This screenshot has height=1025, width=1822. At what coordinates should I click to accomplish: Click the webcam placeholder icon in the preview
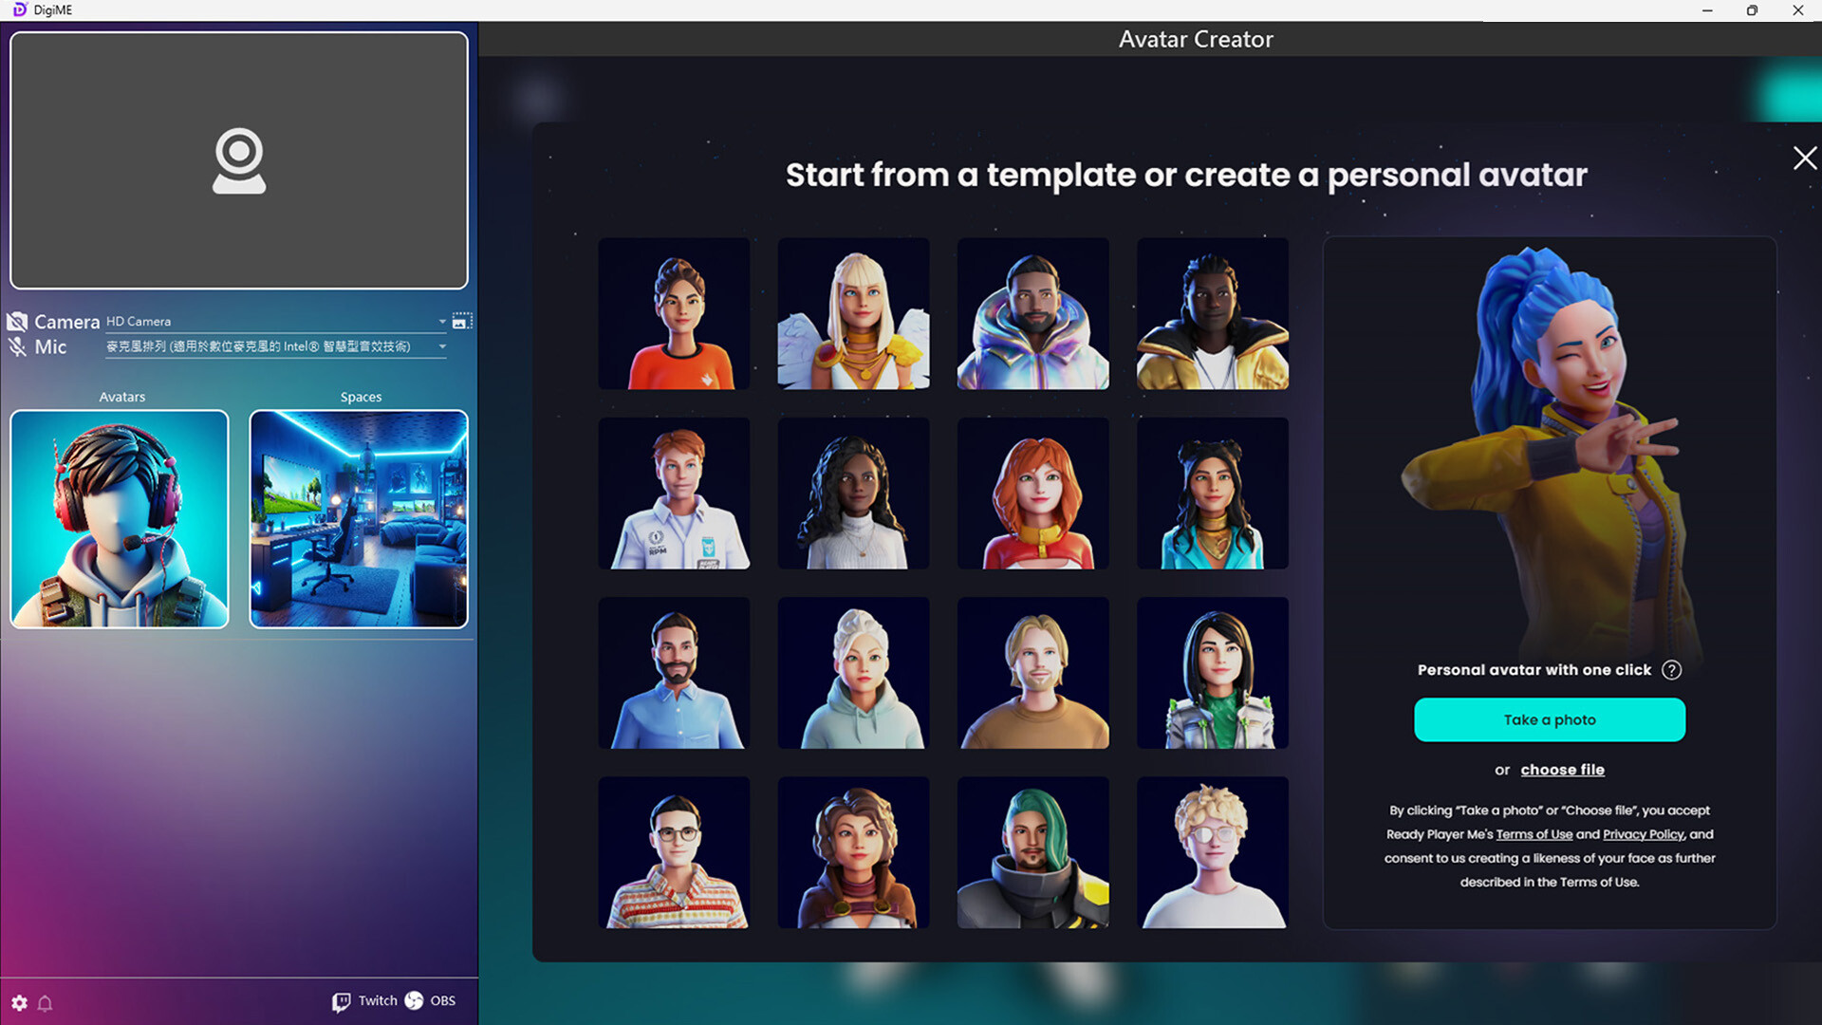(239, 158)
